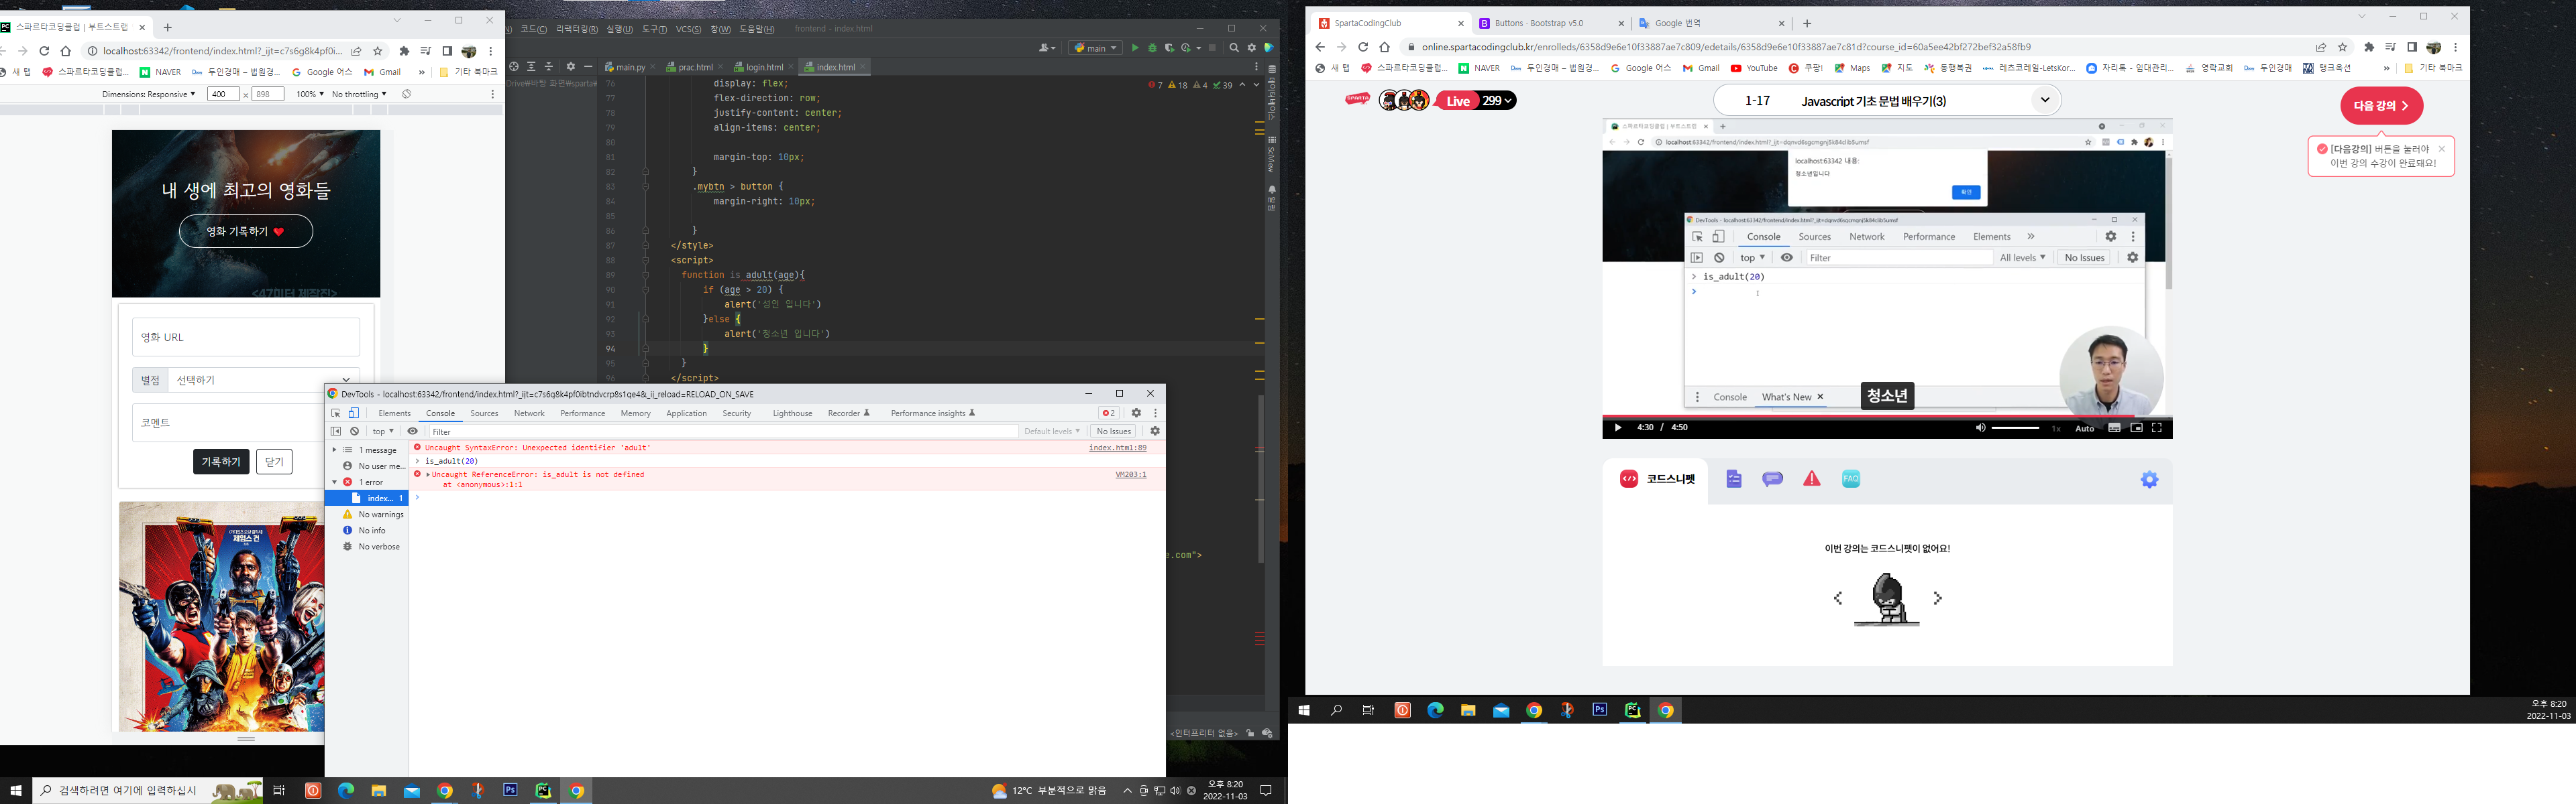Open the No throttling dropdown
The width and height of the screenshot is (2576, 804).
[359, 94]
